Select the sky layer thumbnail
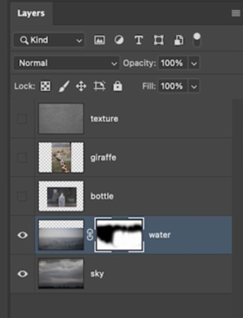Screen dimensions: 243x318 61,273
